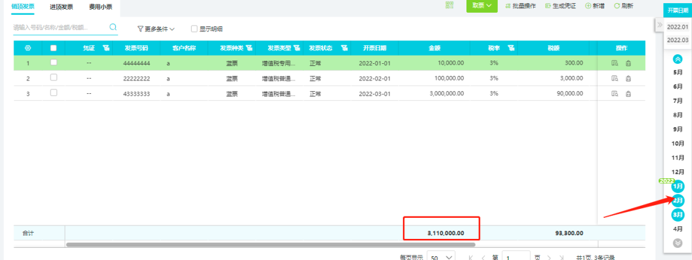
Task: Open the 费用小票 tab
Action: click(x=100, y=6)
